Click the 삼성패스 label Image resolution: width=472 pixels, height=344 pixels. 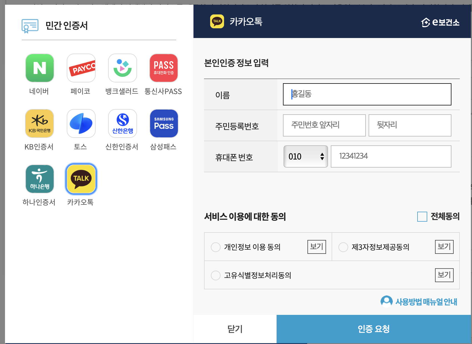pos(163,147)
